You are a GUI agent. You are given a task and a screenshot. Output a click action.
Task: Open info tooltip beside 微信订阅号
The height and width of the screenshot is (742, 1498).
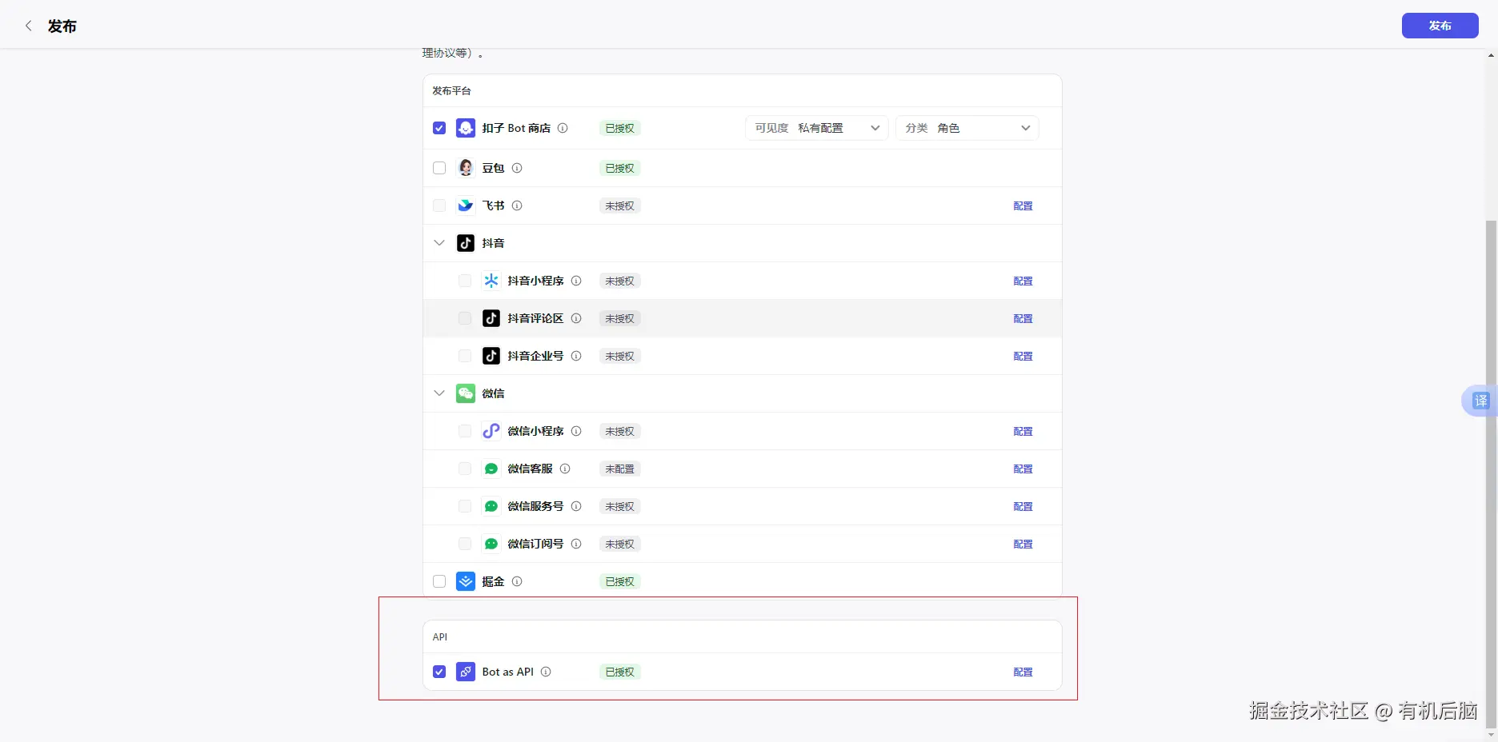pos(576,544)
